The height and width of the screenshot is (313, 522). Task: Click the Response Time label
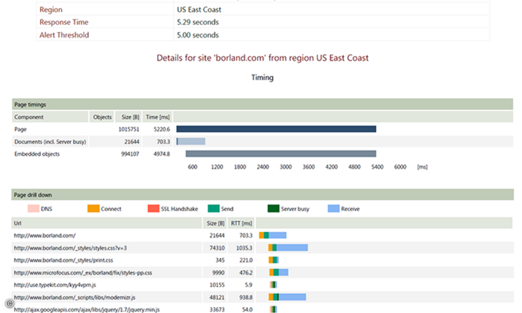64,22
